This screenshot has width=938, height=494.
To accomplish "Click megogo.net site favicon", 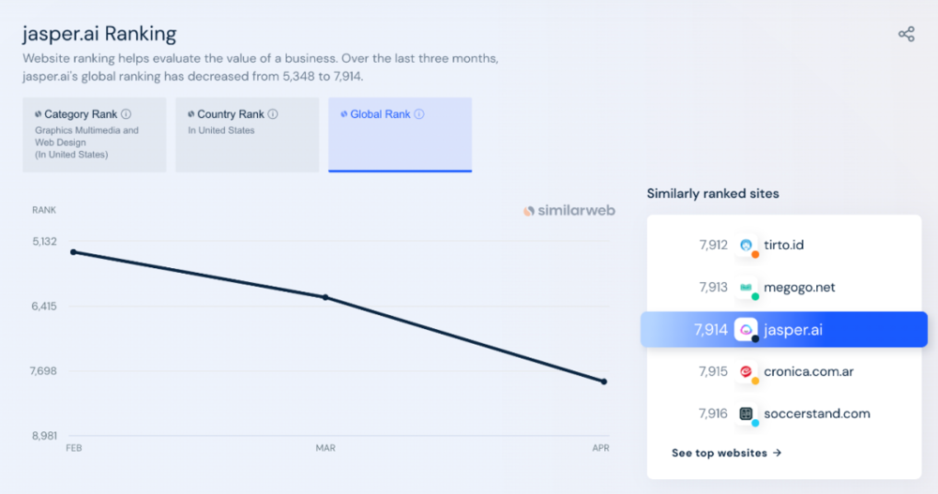I will coord(747,288).
